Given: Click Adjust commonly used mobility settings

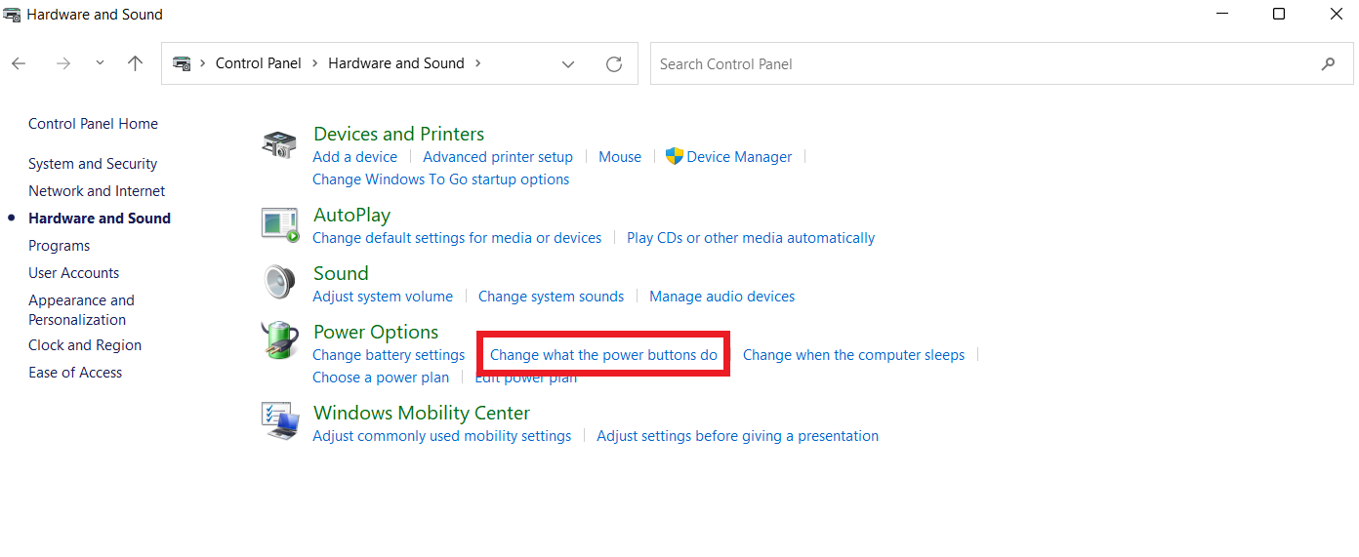Looking at the screenshot, I should 441,436.
